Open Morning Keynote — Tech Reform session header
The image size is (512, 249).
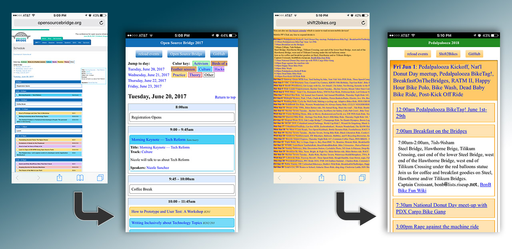182,140
